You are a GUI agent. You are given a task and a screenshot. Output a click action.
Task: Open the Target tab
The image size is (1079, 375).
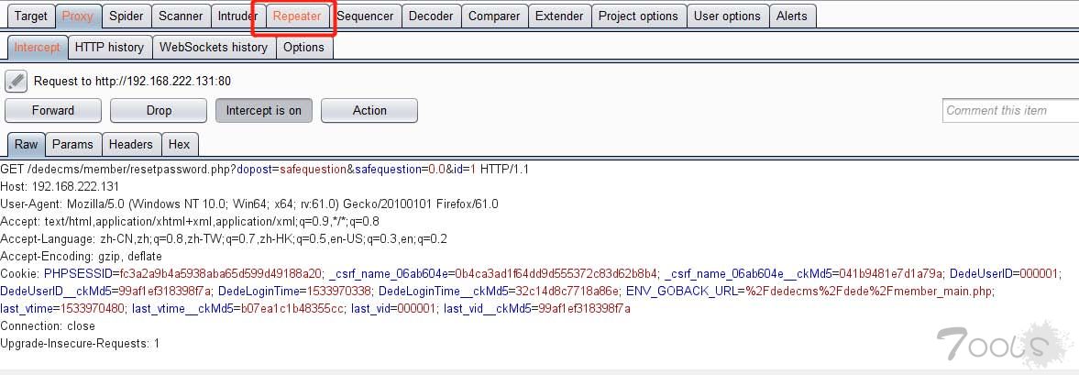click(x=31, y=16)
